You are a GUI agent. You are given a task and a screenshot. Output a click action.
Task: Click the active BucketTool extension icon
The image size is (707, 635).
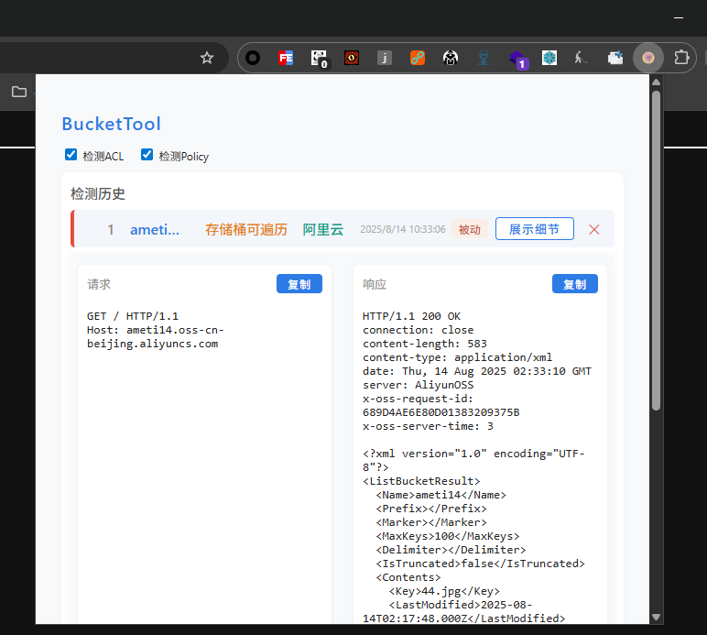point(648,58)
